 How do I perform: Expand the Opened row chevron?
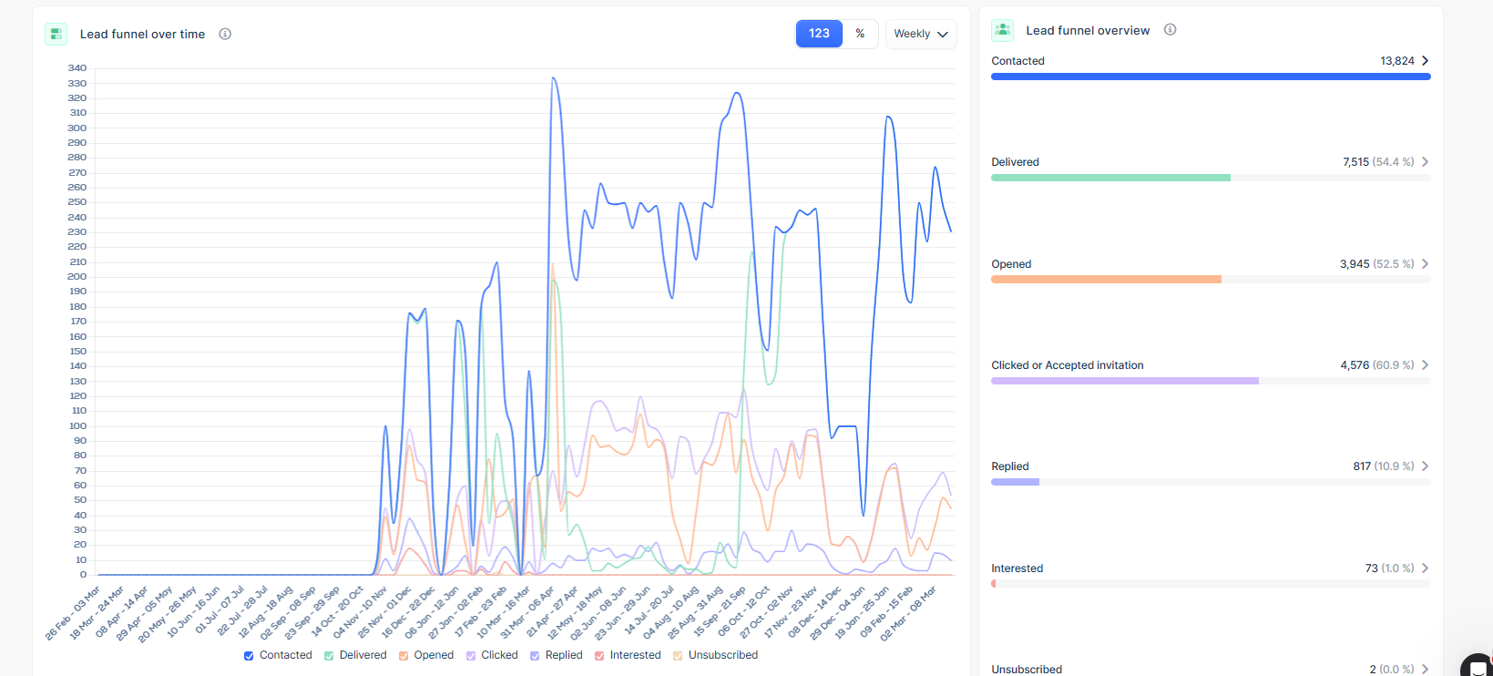(x=1426, y=264)
